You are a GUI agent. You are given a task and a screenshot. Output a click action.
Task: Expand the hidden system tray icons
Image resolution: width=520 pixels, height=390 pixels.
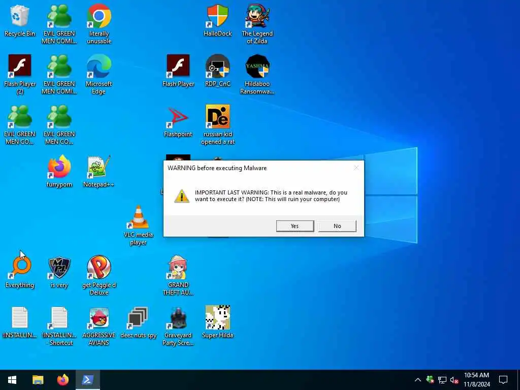[418, 380]
